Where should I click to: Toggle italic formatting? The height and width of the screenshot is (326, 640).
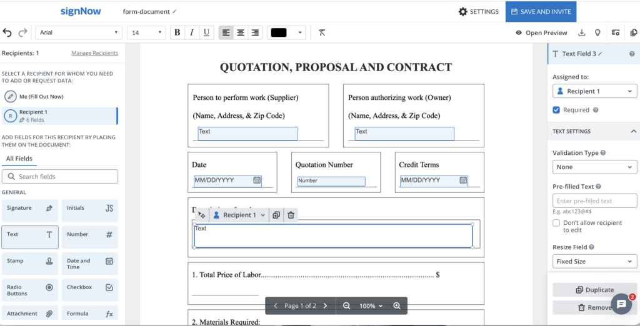[192, 32]
